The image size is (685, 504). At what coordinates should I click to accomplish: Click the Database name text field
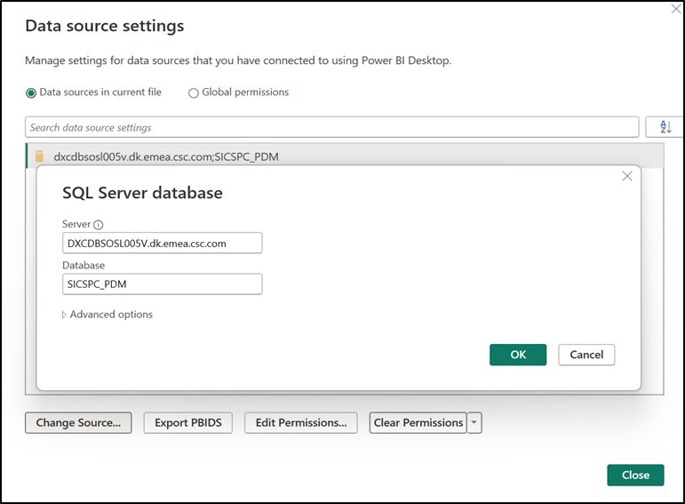[162, 284]
